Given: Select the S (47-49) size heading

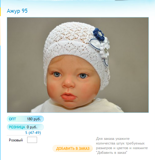Looking at the screenshot, I should (33, 132).
